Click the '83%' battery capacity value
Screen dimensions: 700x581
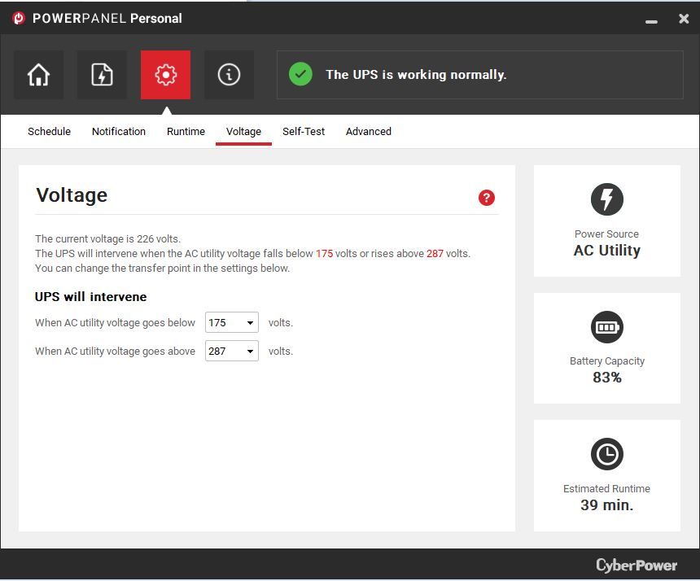(607, 378)
